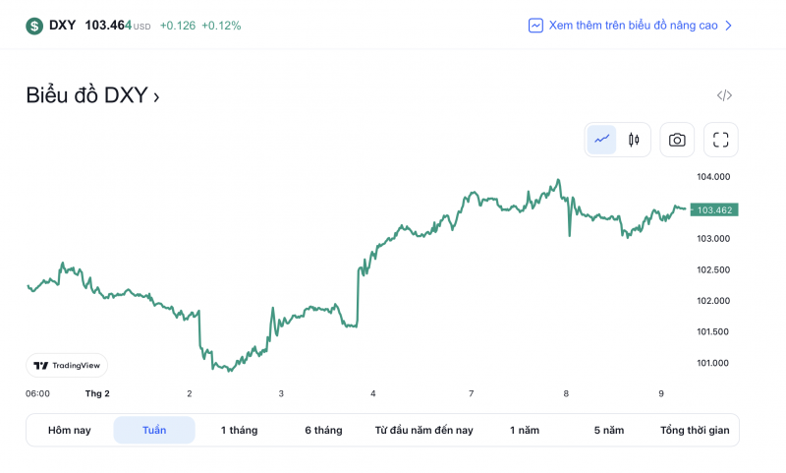This screenshot has width=786, height=473.
Task: Switch chart to '5 năm' range
Action: click(608, 430)
